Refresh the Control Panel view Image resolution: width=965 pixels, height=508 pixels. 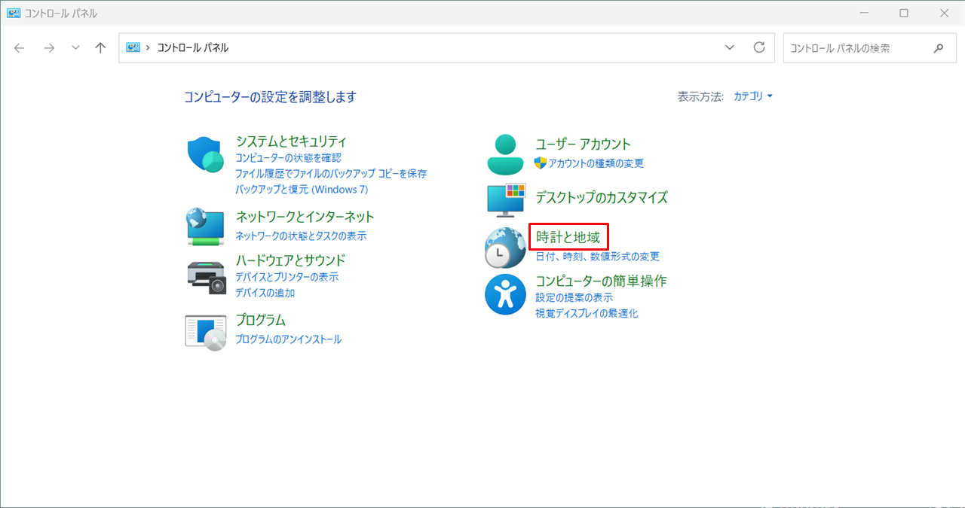[759, 47]
